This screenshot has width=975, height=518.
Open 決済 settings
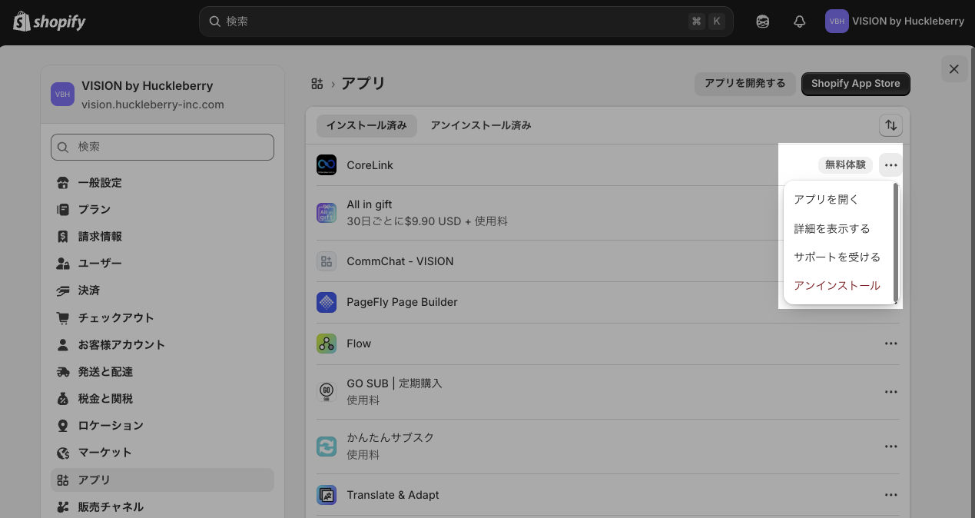[x=162, y=291]
